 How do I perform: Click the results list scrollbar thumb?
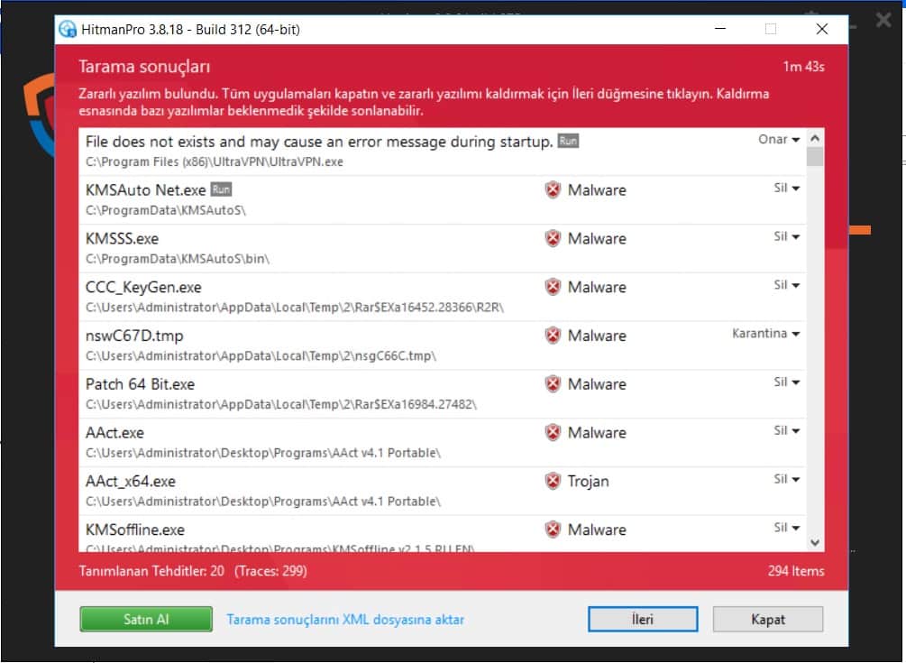click(815, 157)
